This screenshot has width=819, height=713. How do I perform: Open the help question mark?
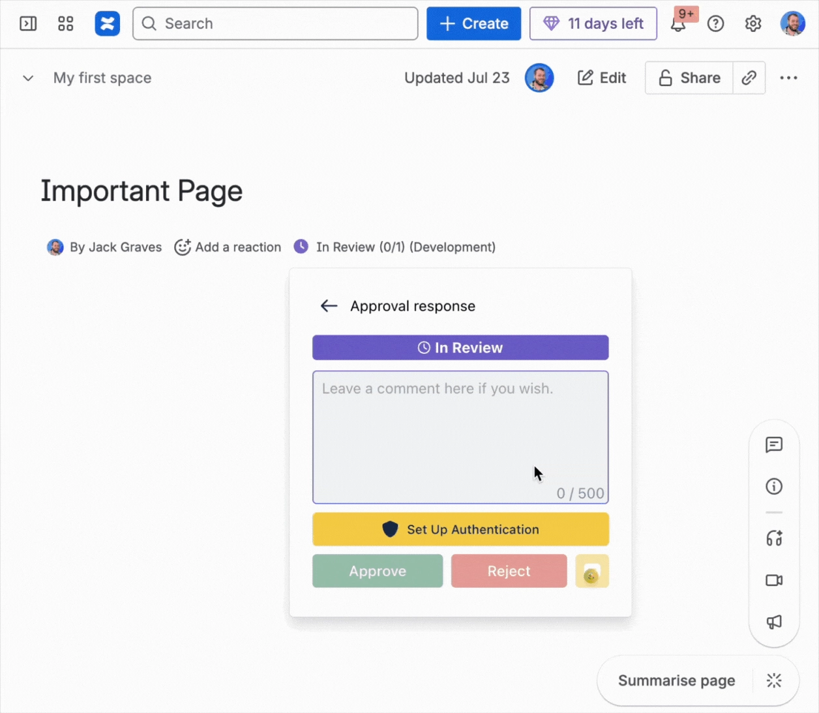point(715,23)
